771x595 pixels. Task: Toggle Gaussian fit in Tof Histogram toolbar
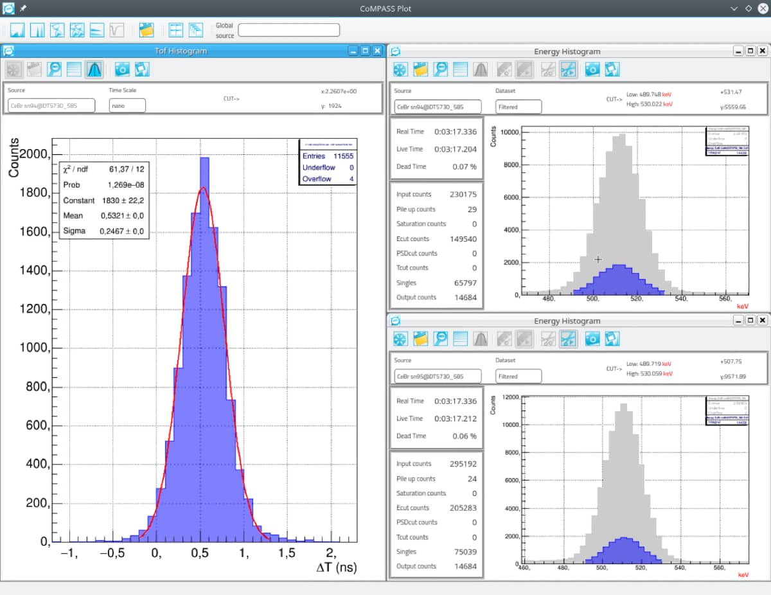(94, 69)
